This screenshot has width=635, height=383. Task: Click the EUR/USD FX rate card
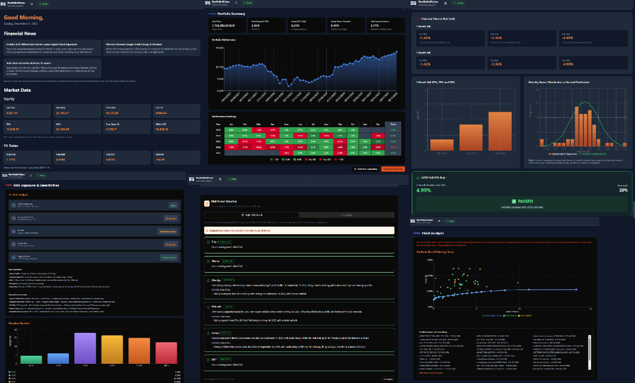click(27, 157)
